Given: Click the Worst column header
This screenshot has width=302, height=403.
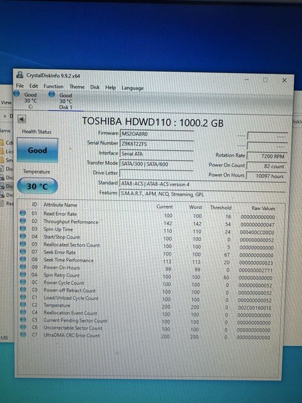Looking at the screenshot, I should [x=196, y=207].
